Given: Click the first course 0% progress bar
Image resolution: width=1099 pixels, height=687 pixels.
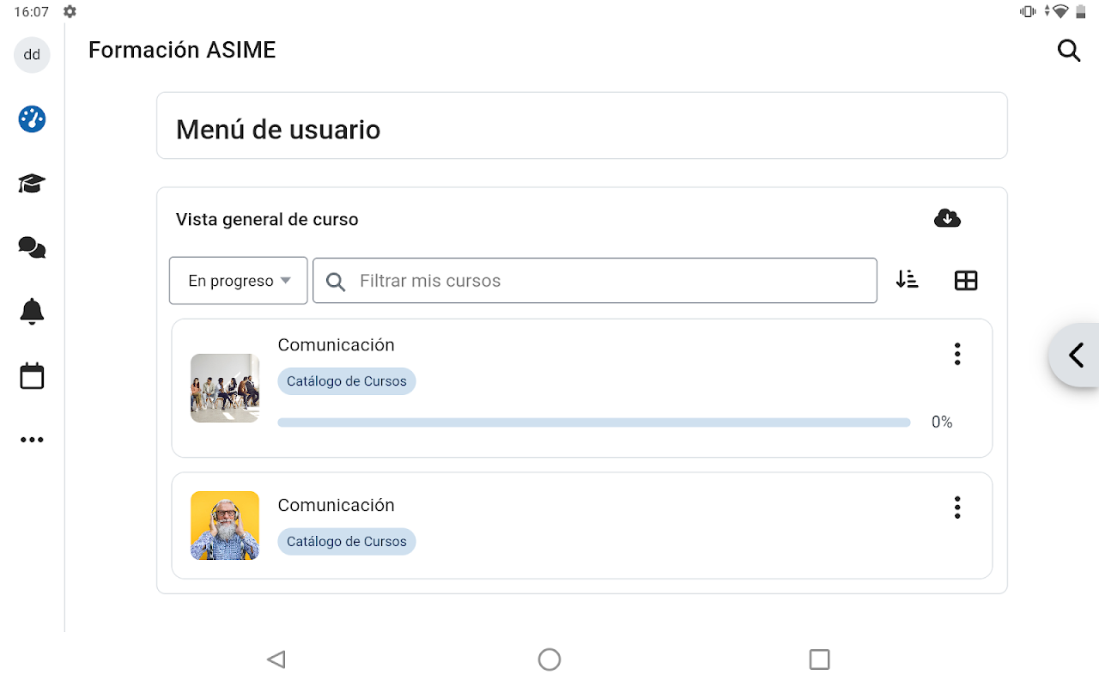Looking at the screenshot, I should [x=594, y=423].
